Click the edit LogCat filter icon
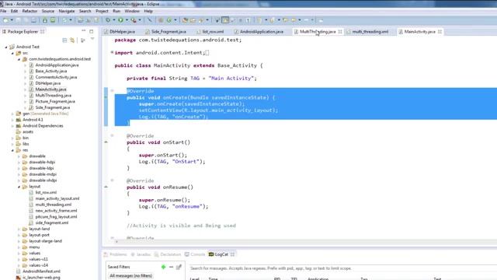497x280 pixels. click(x=179, y=267)
